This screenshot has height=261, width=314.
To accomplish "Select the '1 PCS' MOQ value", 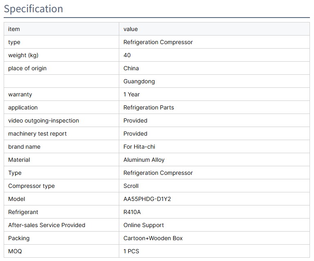I will point(131,251).
